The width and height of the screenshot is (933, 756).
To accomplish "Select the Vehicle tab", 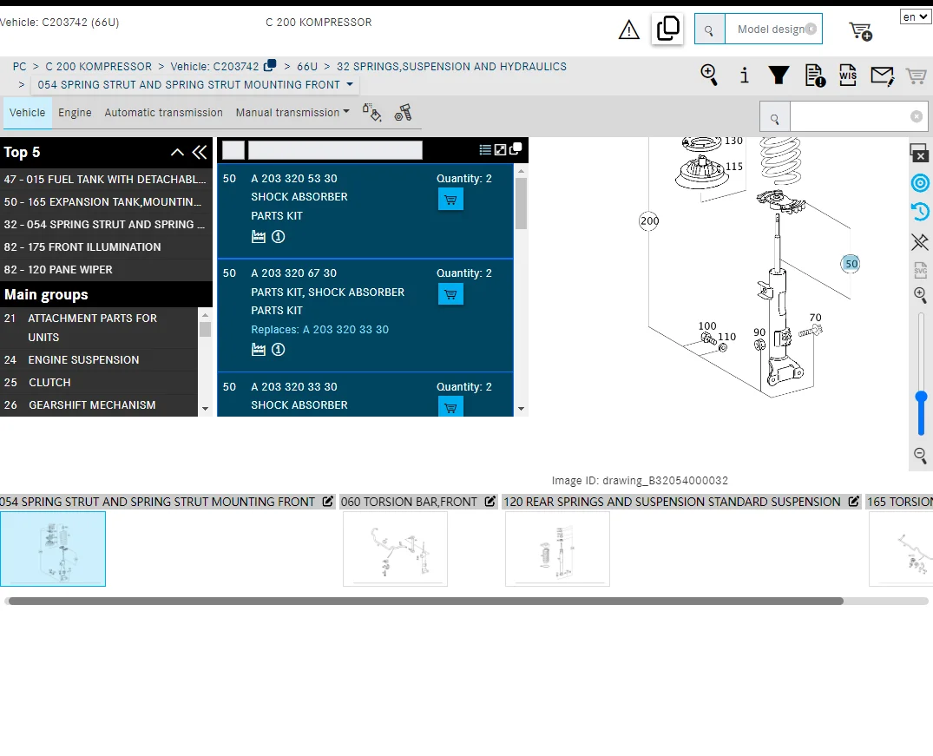I will pos(28,113).
